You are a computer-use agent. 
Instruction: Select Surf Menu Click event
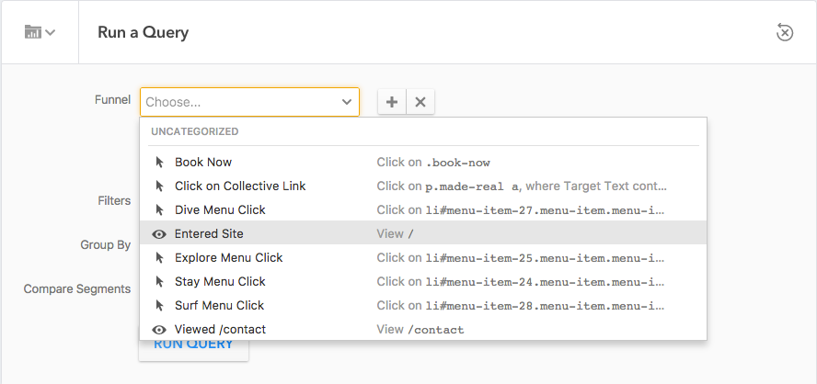tap(219, 306)
